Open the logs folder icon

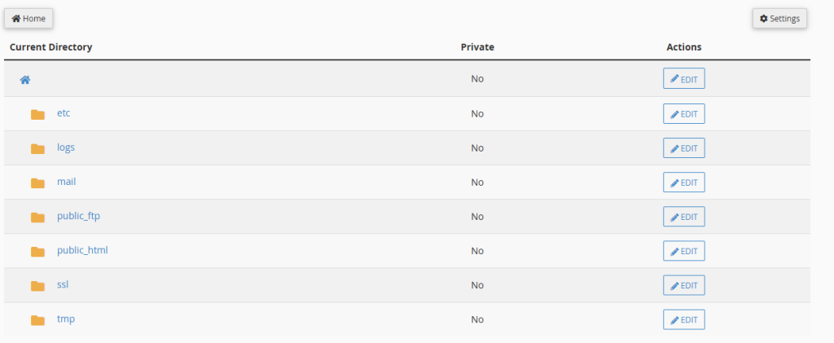37,149
